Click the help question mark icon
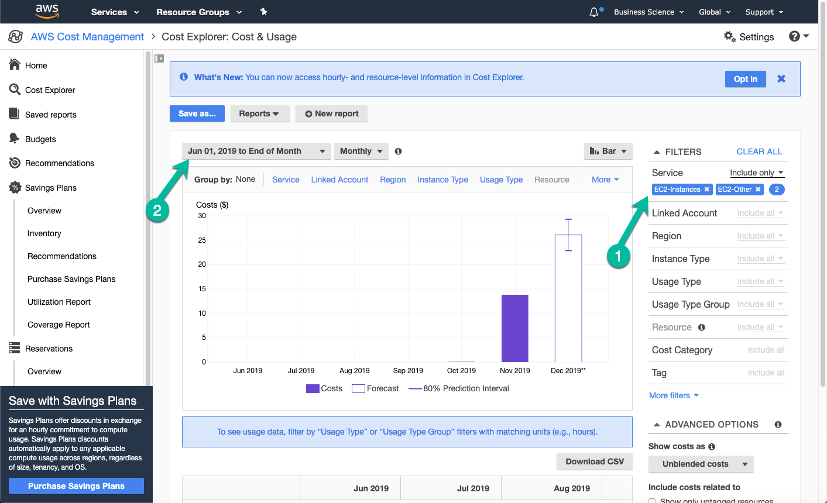827x503 pixels. click(794, 36)
